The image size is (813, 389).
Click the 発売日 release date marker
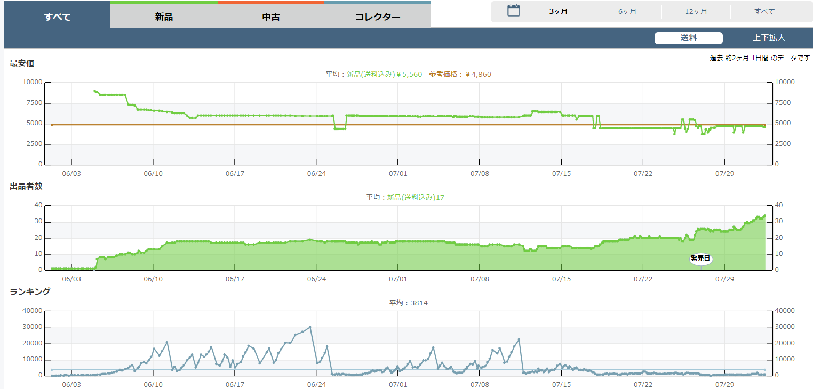[700, 259]
